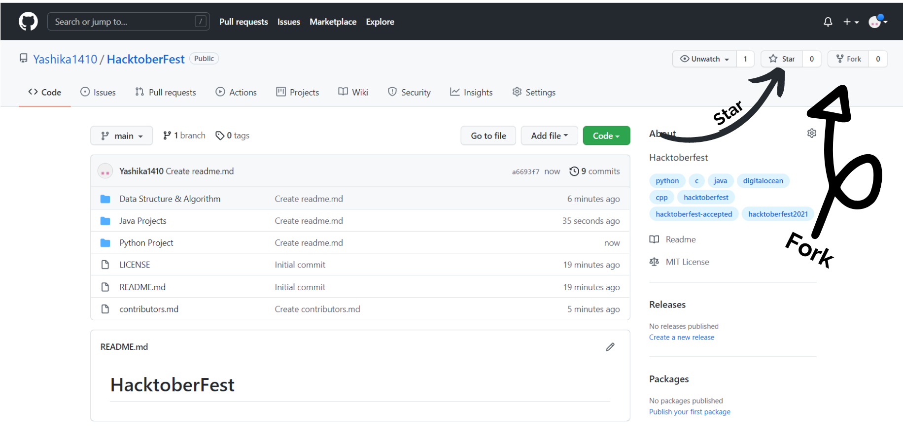Switch to the Security tab
This screenshot has height=440, width=903.
409,92
